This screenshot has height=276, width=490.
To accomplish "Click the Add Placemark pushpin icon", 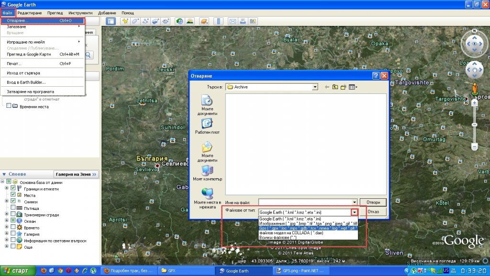I will pos(125,21).
